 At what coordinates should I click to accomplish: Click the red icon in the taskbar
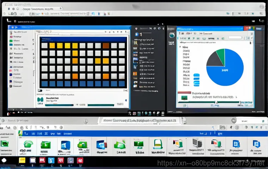pyautogui.click(x=42, y=161)
